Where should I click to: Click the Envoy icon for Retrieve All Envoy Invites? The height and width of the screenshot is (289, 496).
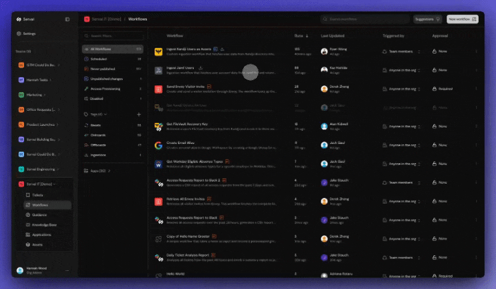tap(158, 201)
